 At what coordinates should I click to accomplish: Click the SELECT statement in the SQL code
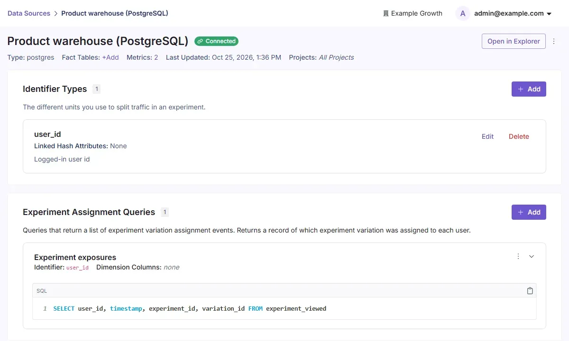[x=190, y=308]
